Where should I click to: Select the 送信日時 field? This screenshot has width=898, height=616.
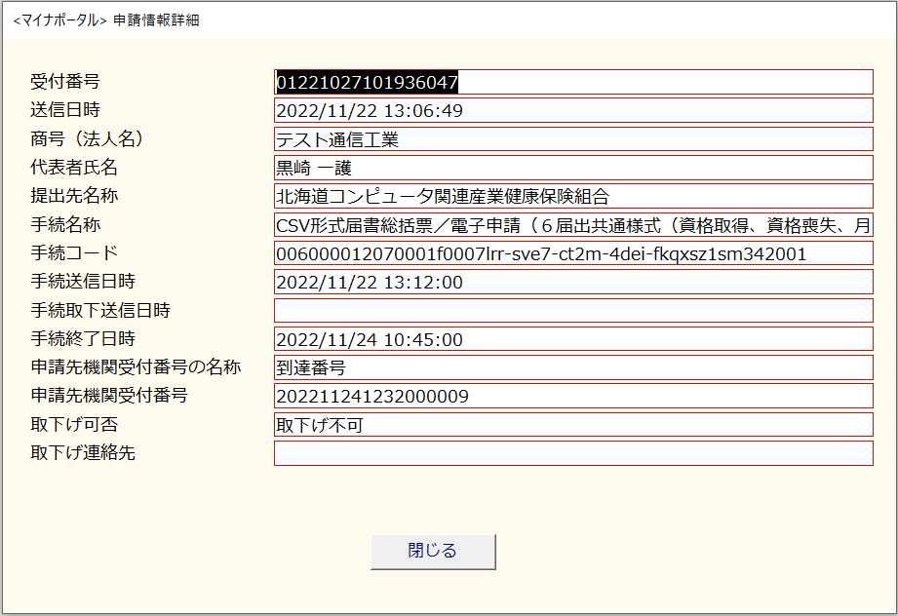point(572,111)
